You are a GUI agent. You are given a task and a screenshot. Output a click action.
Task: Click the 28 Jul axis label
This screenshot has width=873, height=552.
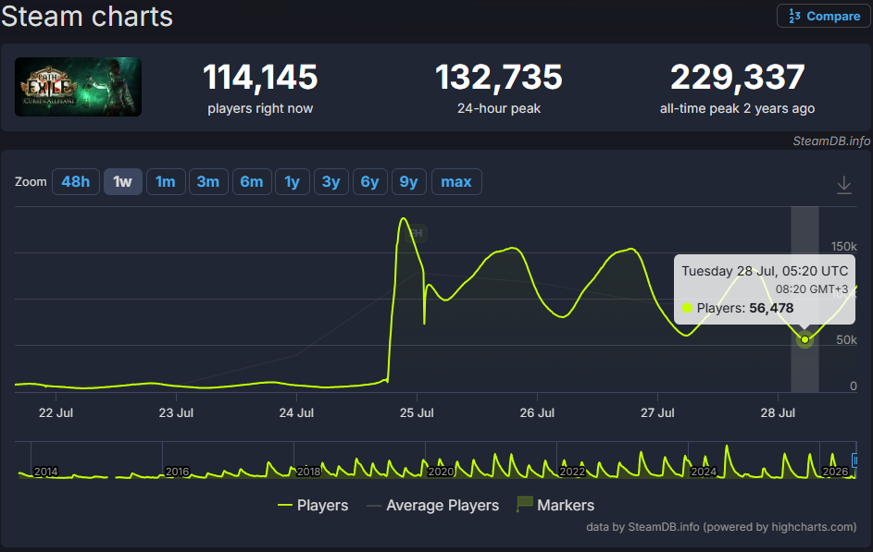[778, 413]
